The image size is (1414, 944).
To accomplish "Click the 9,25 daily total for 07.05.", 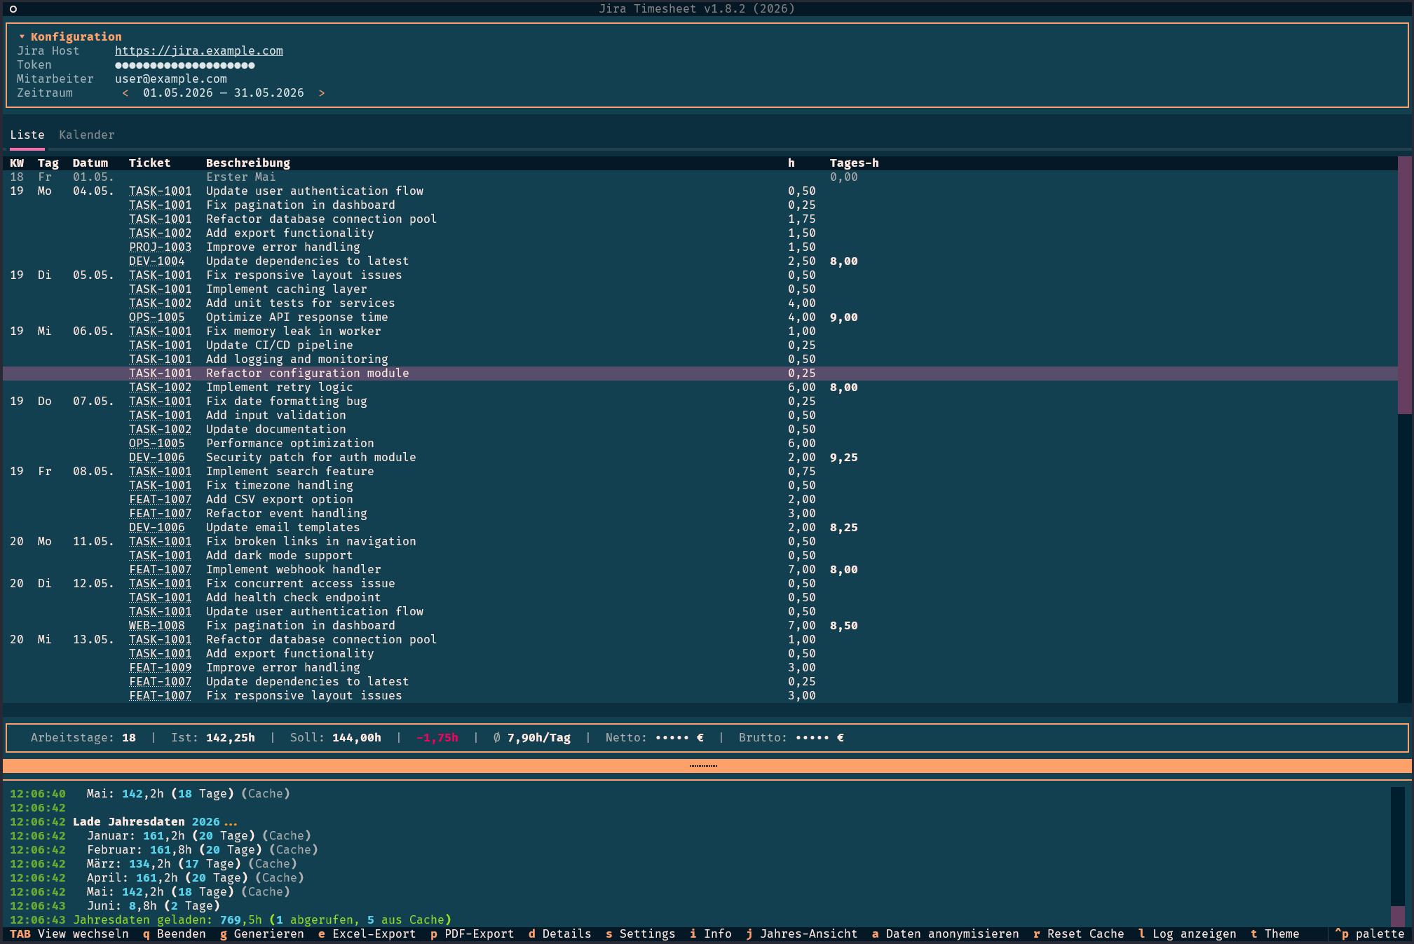I will (x=844, y=457).
